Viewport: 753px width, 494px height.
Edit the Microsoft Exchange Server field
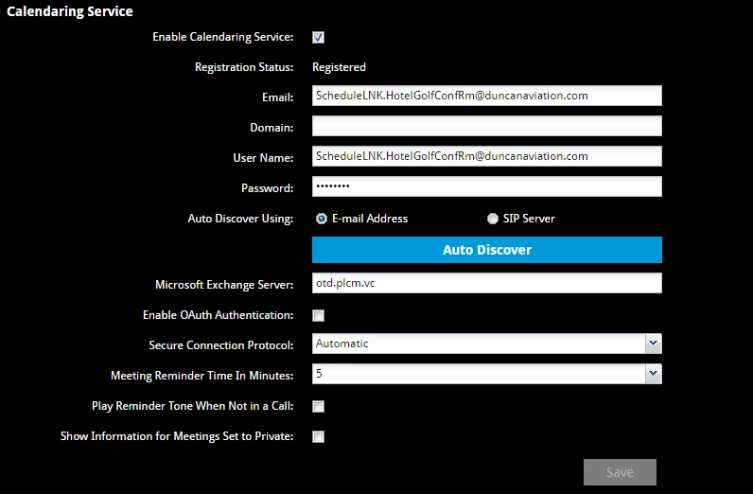click(487, 283)
